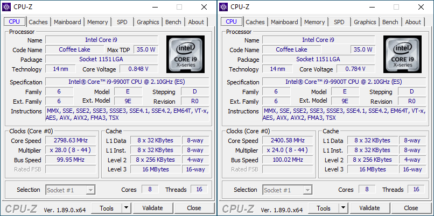The height and width of the screenshot is (216, 434).
Task: Switch to the Bench tab in left window
Action: 173,22
